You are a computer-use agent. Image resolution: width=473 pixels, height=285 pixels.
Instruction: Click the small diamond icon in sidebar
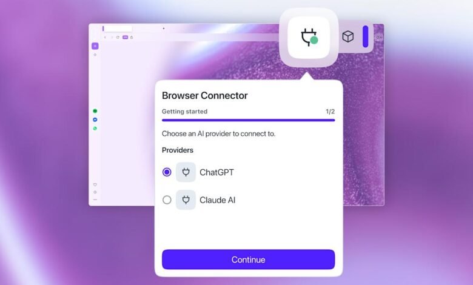[x=95, y=55]
